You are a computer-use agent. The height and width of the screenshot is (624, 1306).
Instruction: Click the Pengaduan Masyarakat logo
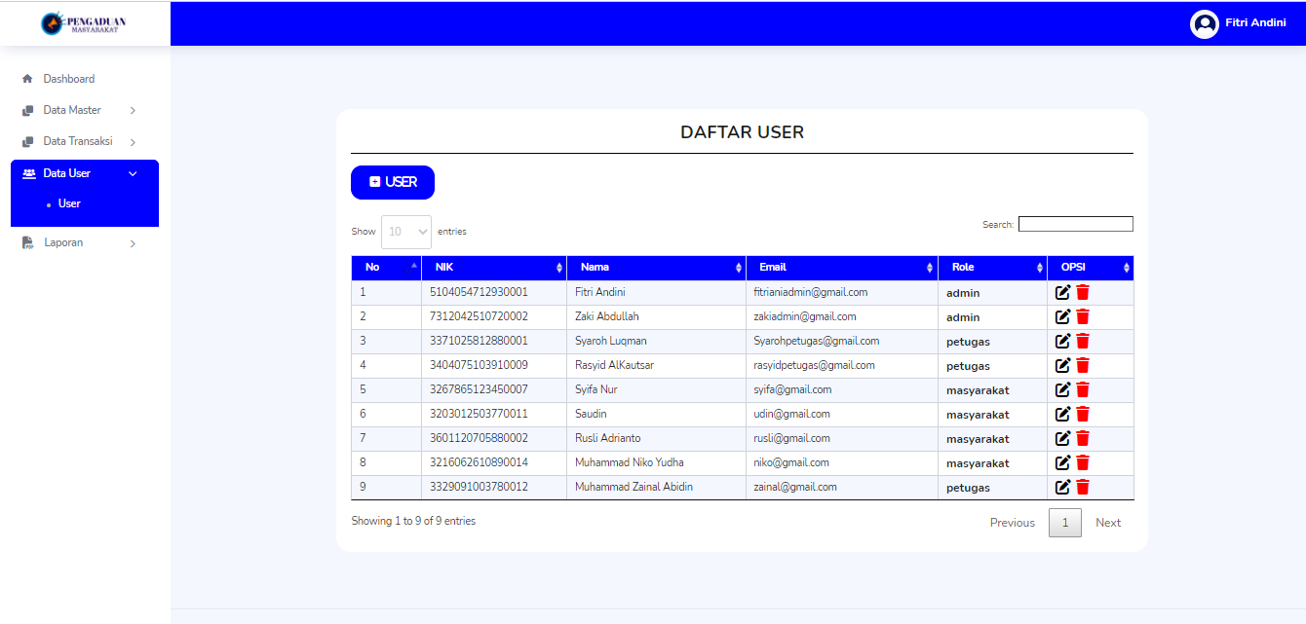[85, 23]
